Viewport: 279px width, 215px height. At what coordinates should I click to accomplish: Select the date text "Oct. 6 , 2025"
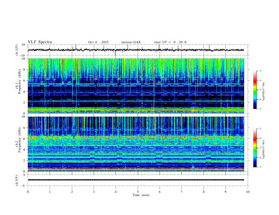point(98,42)
